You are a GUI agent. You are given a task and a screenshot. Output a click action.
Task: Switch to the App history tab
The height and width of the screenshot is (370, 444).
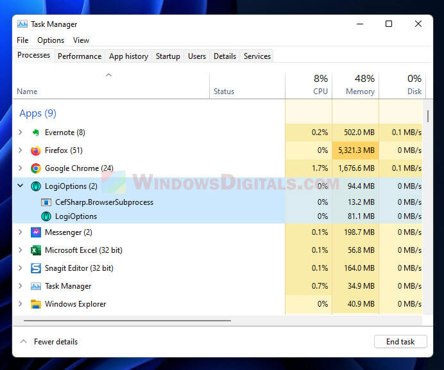click(x=128, y=56)
